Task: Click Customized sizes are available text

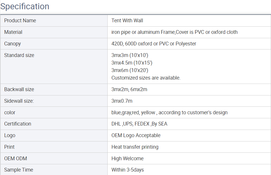Action: point(146,78)
